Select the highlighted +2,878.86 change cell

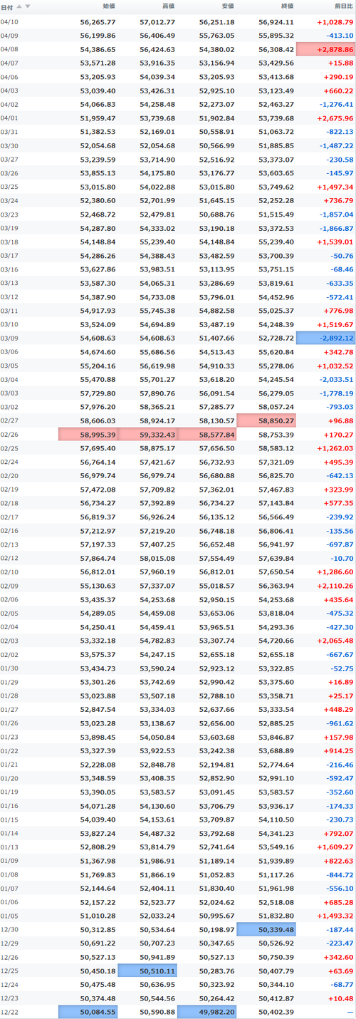point(325,49)
